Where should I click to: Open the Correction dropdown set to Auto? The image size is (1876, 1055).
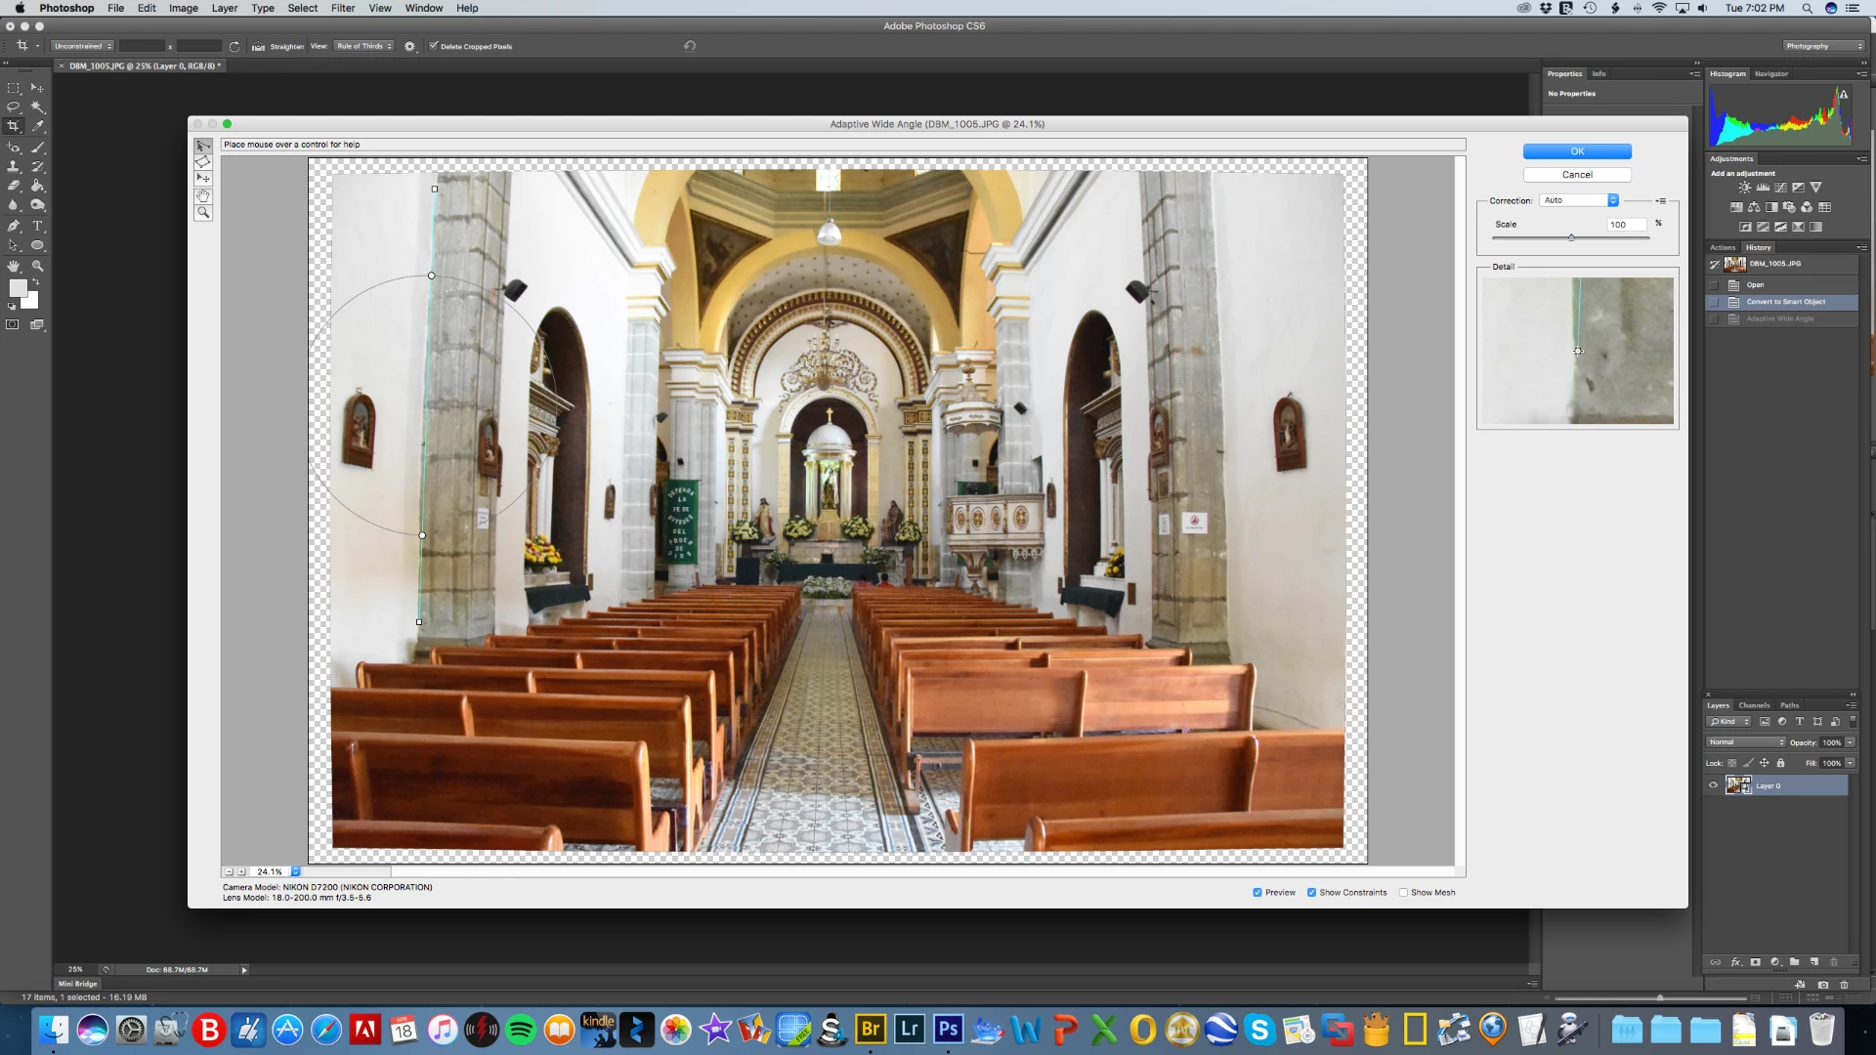1579,200
